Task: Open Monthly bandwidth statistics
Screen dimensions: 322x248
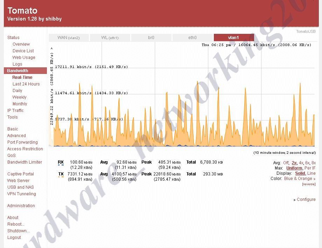Action: pos(20,104)
